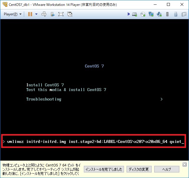Click the CD/DVD drive device icon
The width and height of the screenshot is (189, 178).
[143, 14]
